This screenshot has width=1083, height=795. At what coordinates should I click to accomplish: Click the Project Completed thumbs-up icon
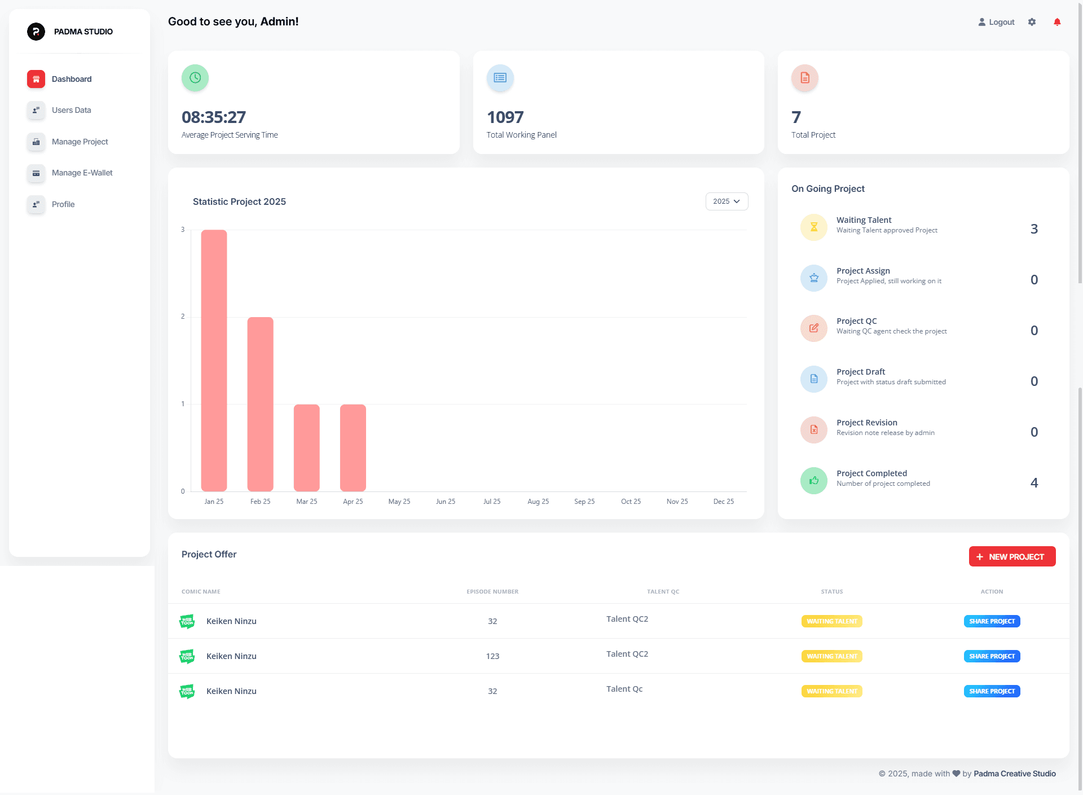point(813,481)
